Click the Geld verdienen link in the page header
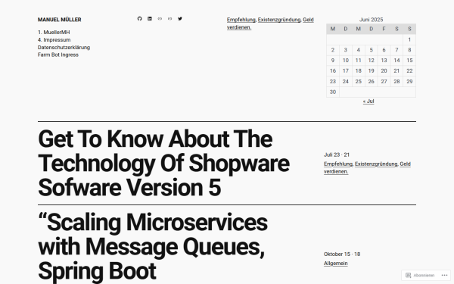 270,23
